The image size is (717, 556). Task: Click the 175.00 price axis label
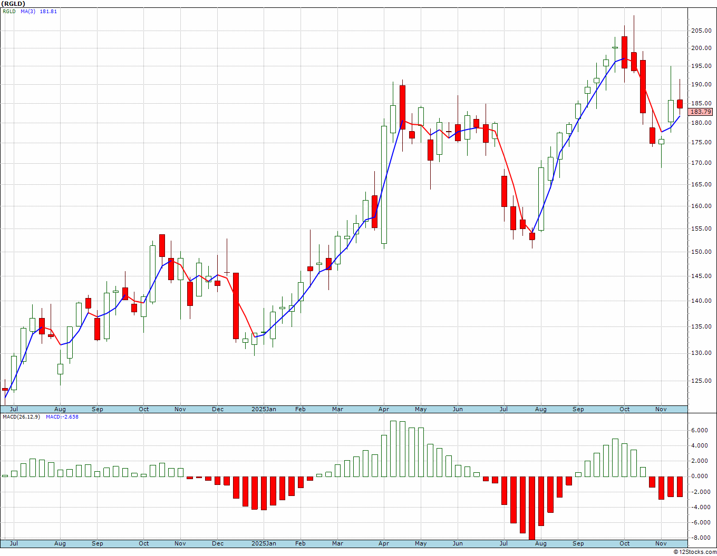(701, 142)
